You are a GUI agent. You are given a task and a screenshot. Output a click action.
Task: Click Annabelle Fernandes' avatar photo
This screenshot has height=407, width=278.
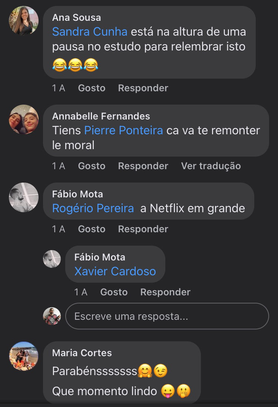click(x=23, y=119)
